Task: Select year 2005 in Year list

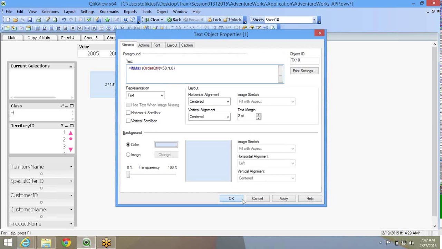Action: 93,54
